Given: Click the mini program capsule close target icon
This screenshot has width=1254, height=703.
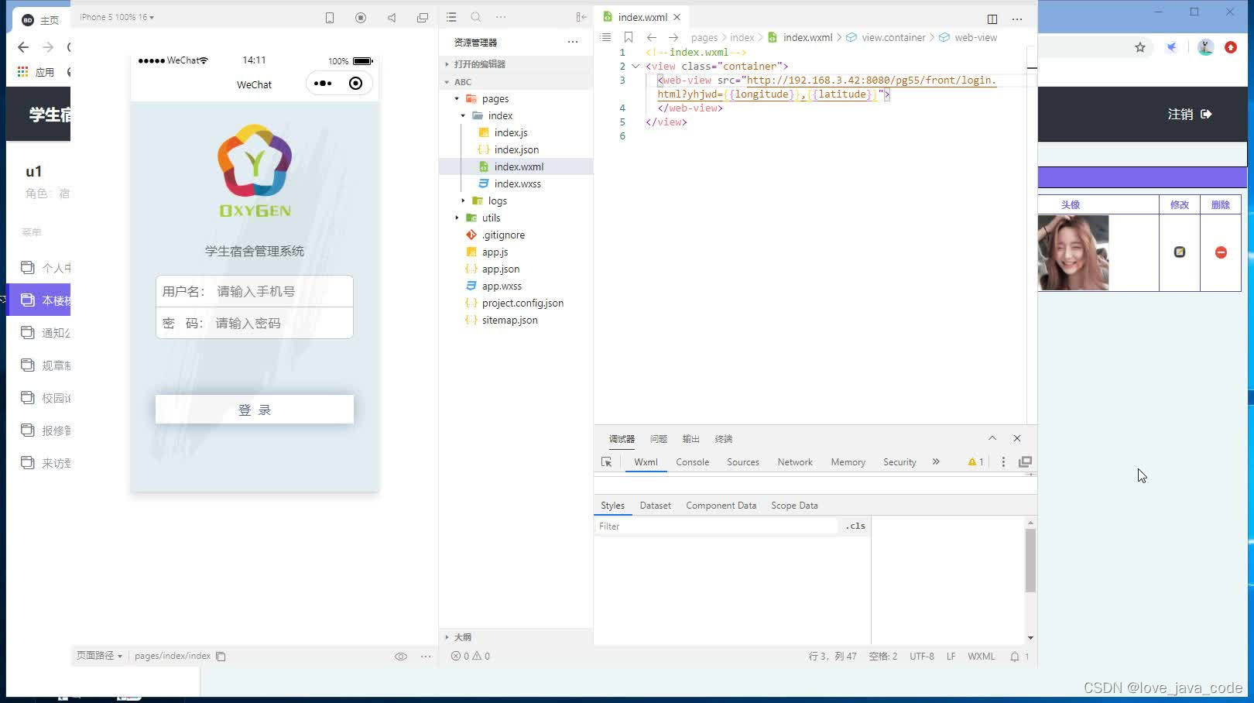Looking at the screenshot, I should click(356, 84).
